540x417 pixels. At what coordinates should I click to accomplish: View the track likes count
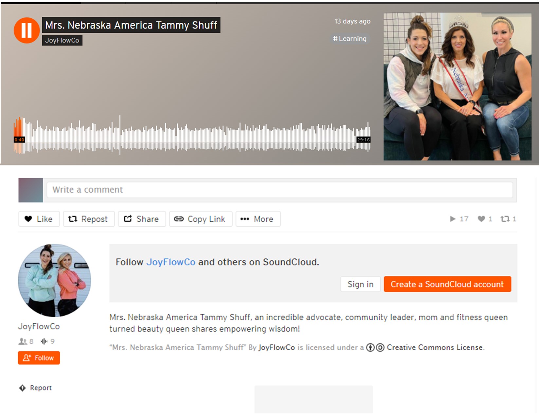[485, 219]
